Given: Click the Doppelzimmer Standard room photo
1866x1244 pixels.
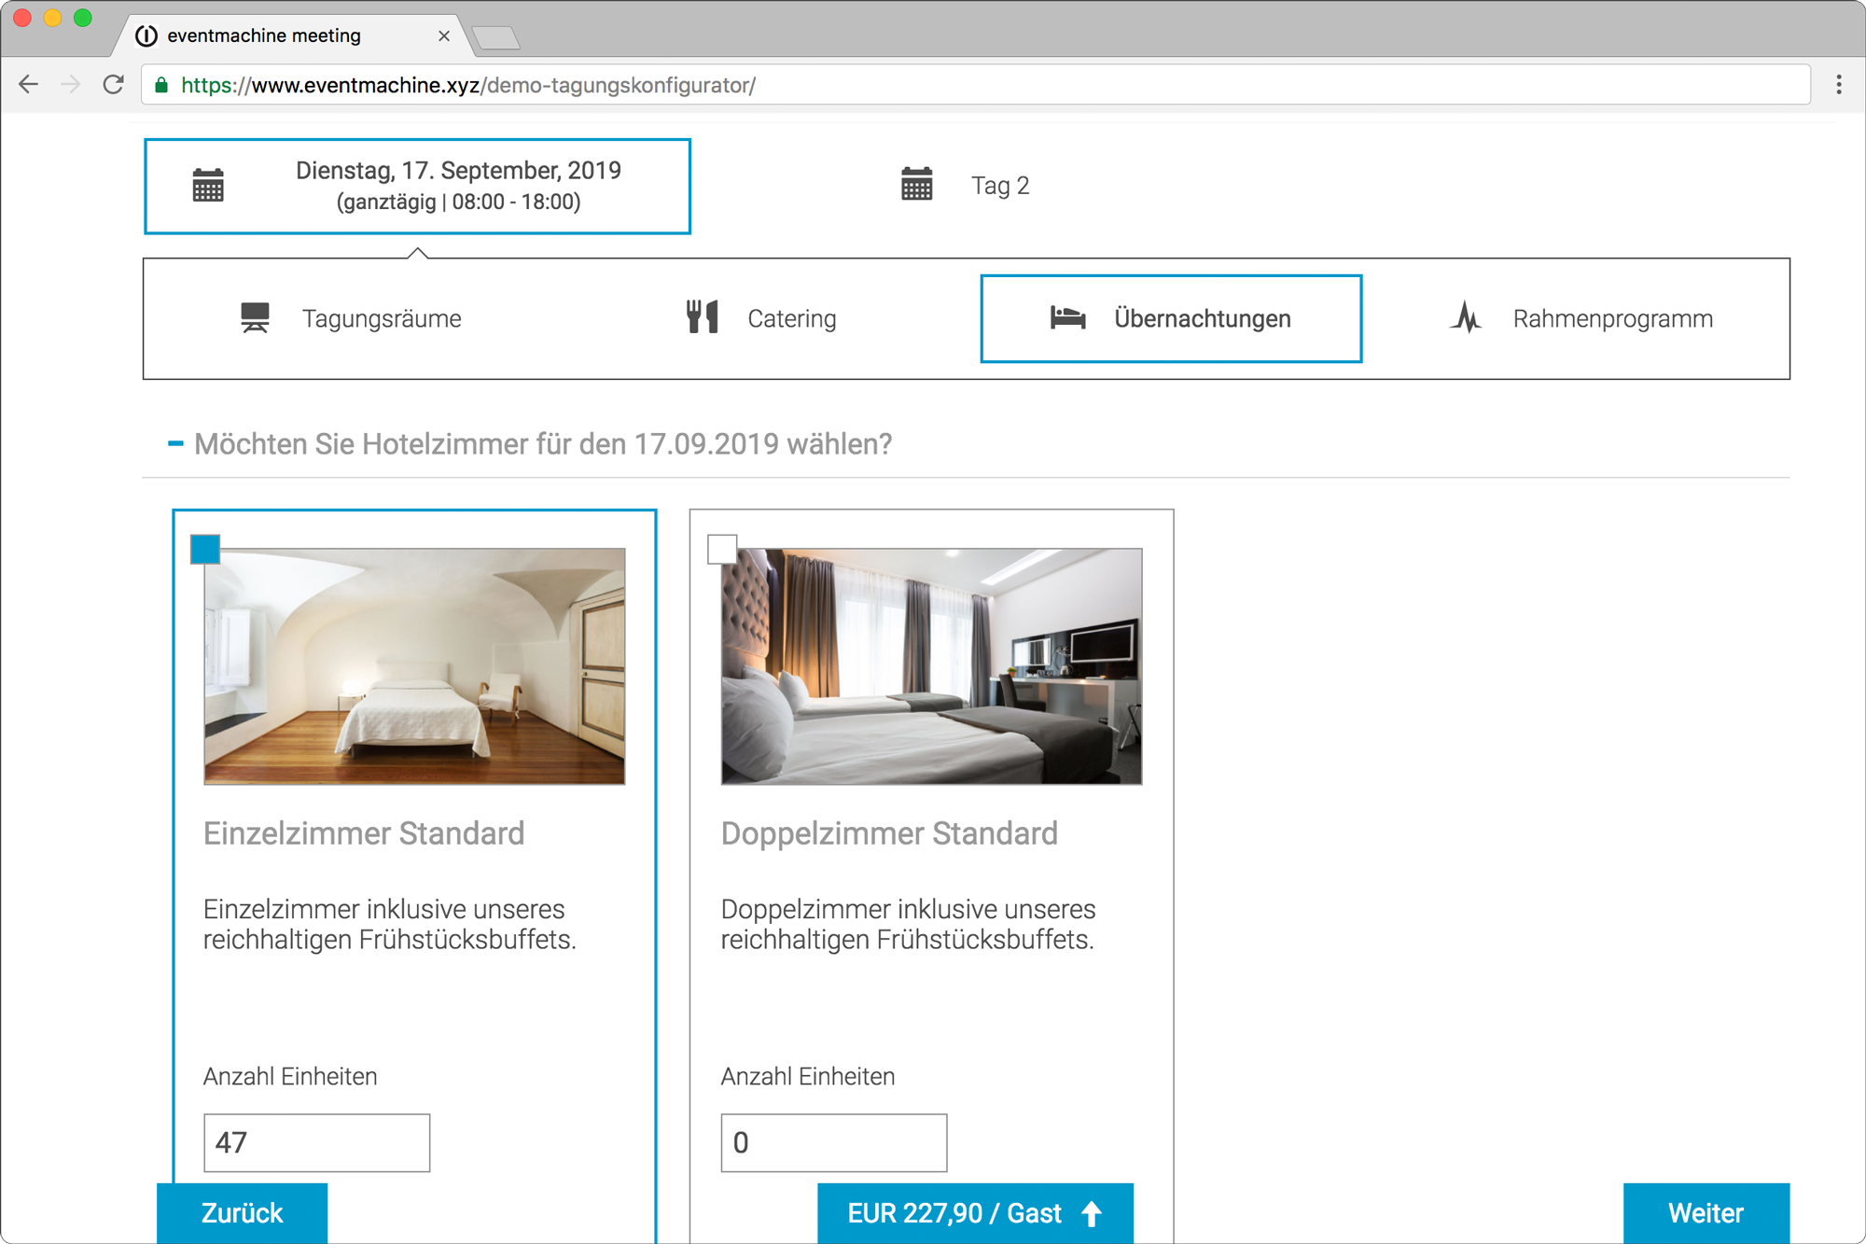Looking at the screenshot, I should [931, 666].
